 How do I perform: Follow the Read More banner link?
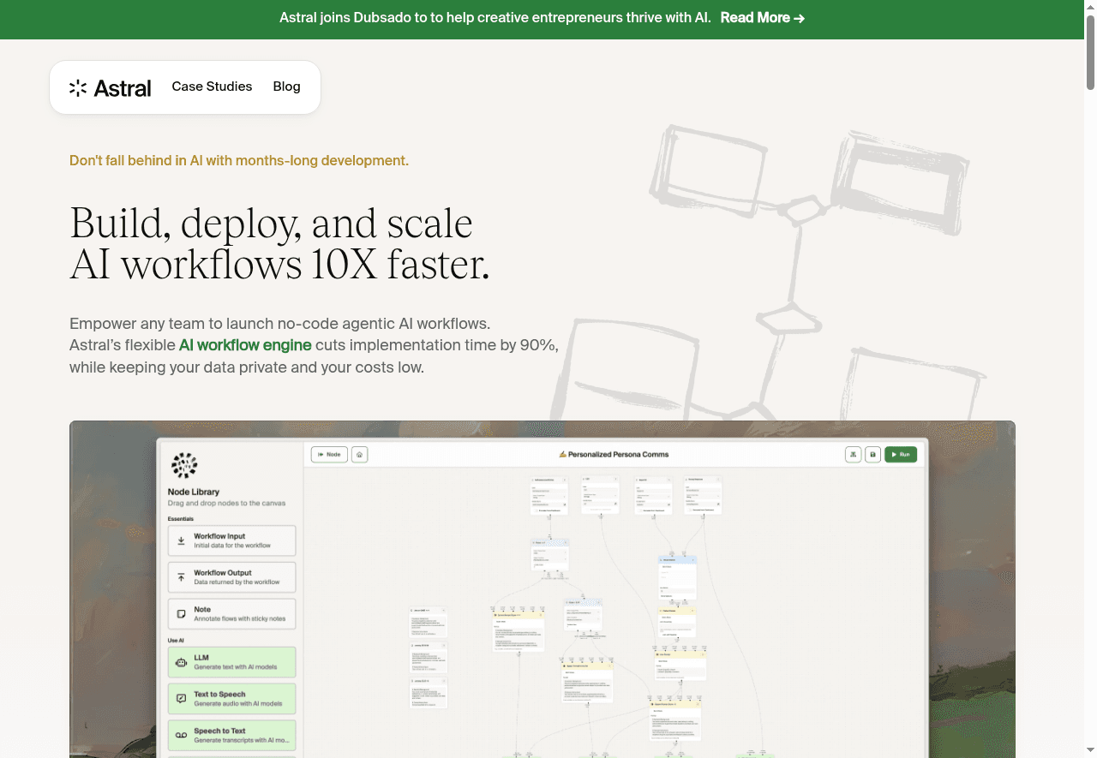(x=762, y=18)
